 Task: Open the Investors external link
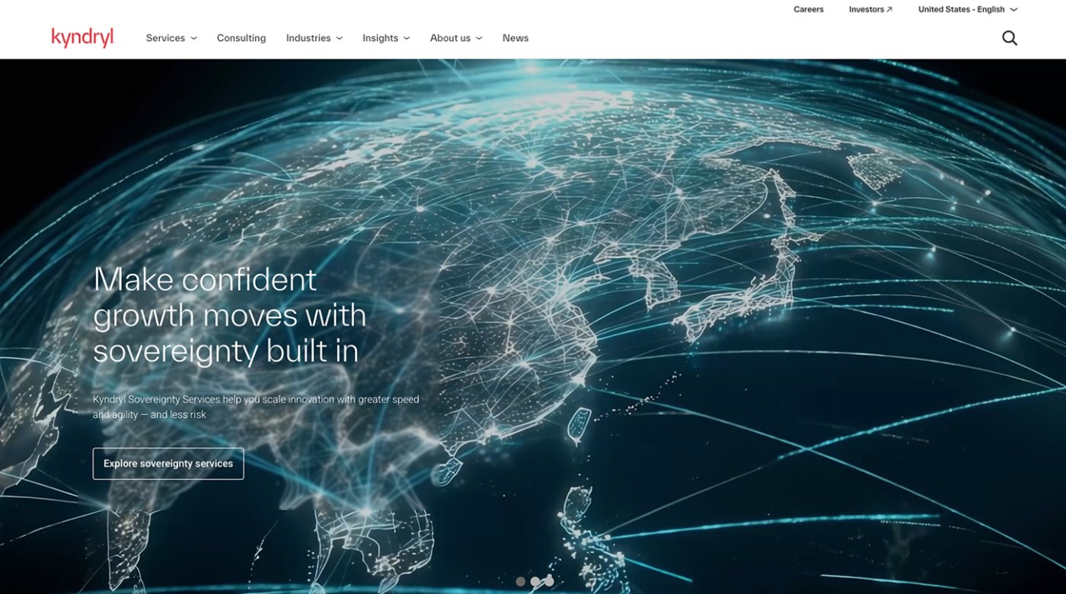[x=871, y=9]
